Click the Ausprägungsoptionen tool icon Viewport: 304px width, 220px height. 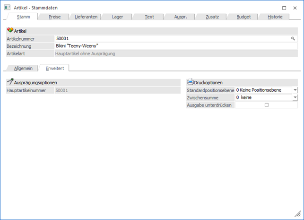pos(10,82)
